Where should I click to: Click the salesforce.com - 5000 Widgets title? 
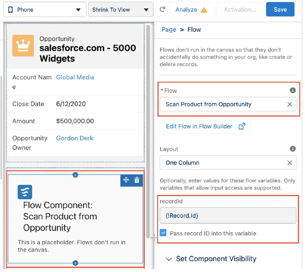click(88, 53)
